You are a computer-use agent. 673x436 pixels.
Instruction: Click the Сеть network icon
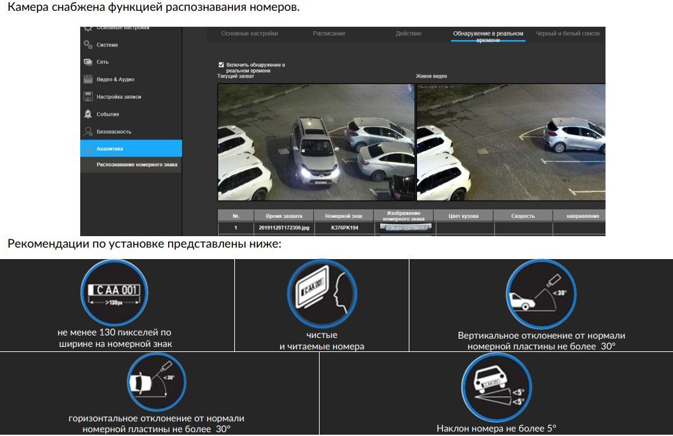(x=88, y=62)
